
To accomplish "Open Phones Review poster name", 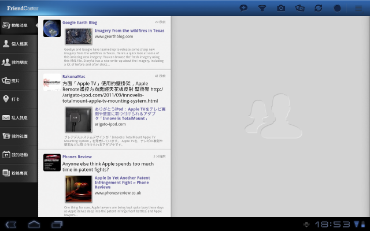I will coord(77,157).
